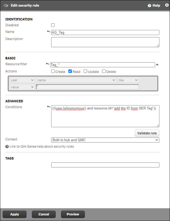
Task: Click into the Tags input field
Action: (x=105, y=165)
